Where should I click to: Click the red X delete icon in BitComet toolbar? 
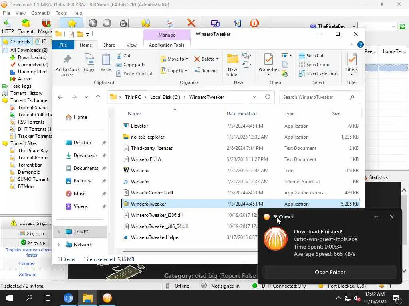point(191,23)
